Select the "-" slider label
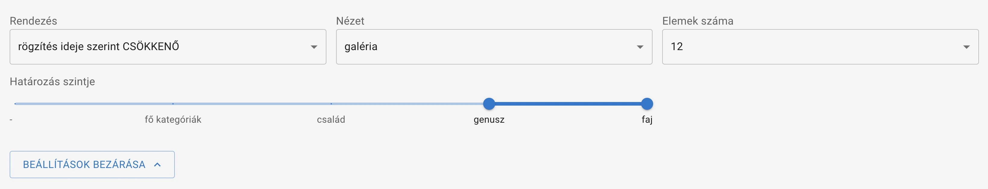 11,119
